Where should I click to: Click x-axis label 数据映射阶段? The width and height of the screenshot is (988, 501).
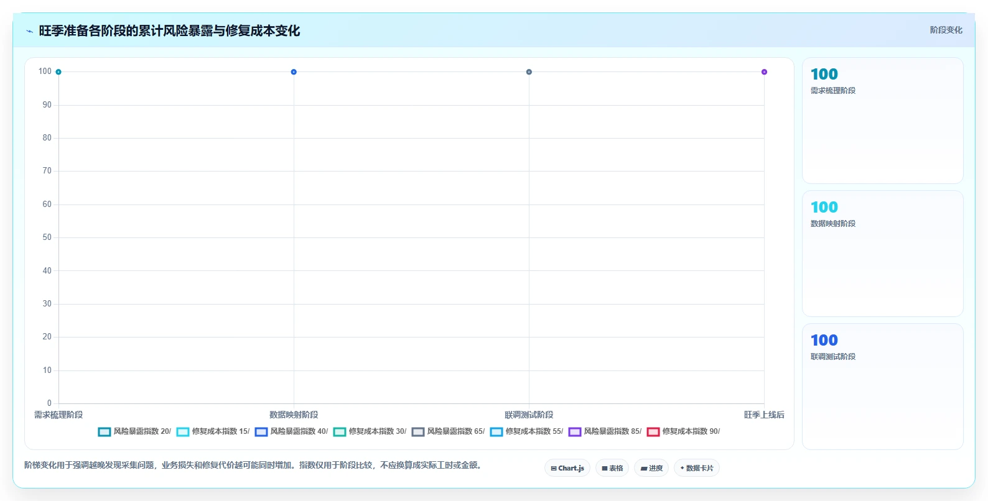pyautogui.click(x=294, y=415)
